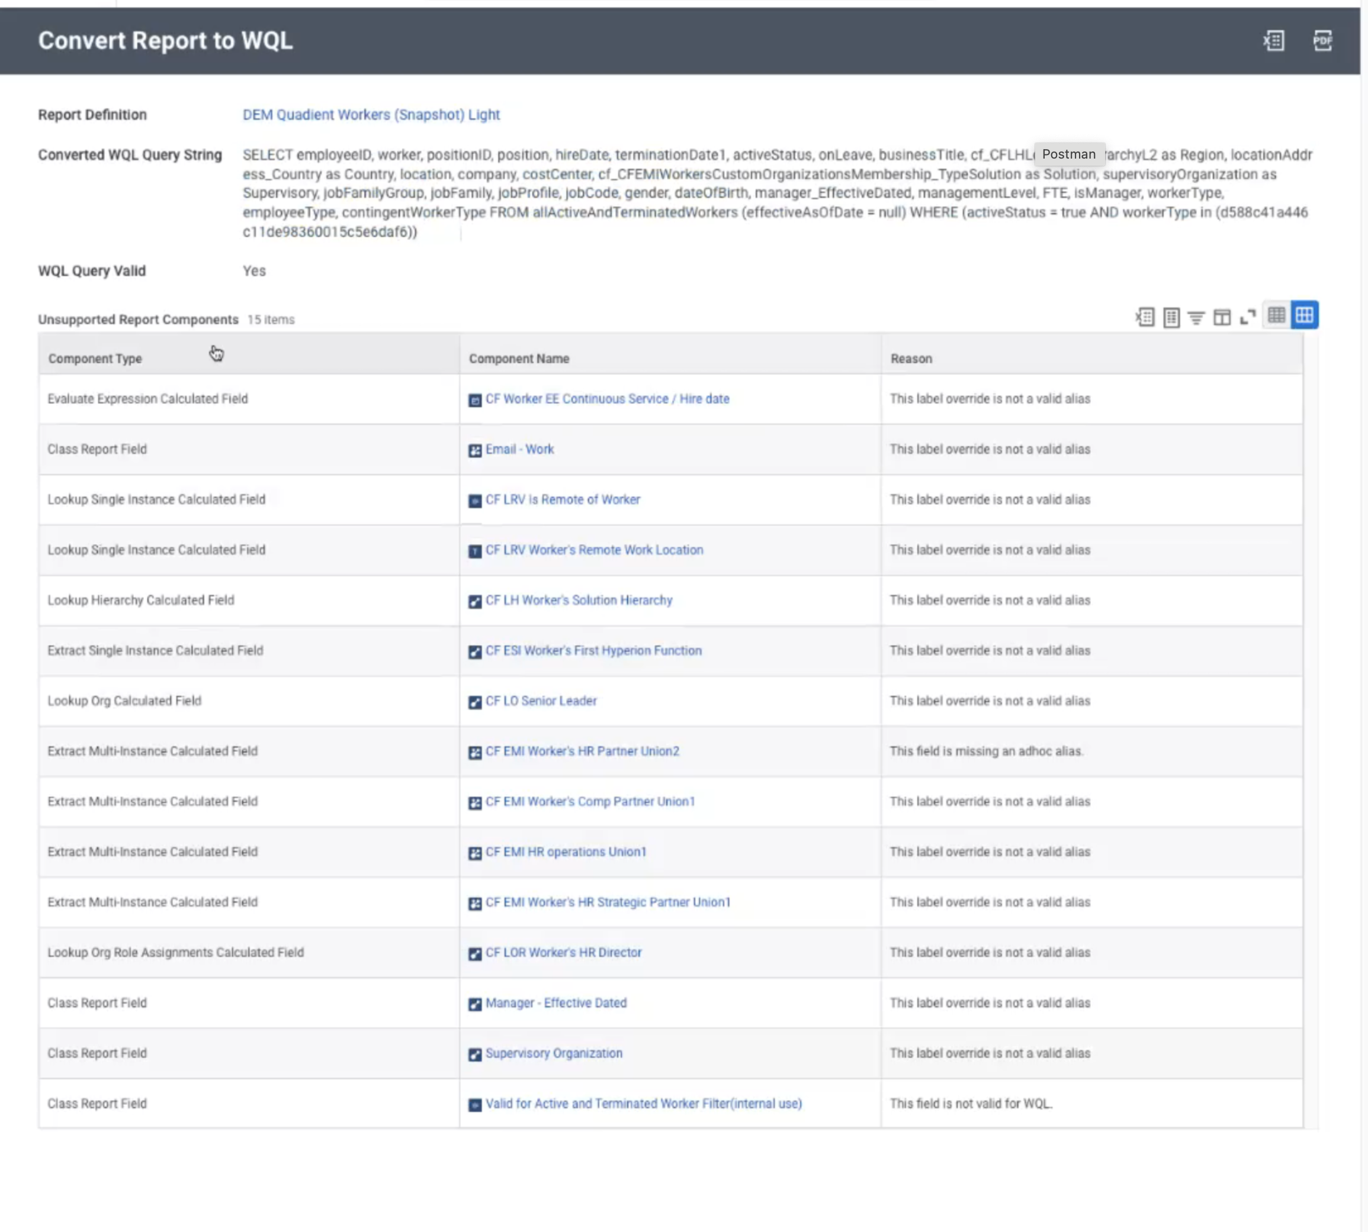Click icon beside CF LO Senior Leader
Screen dimensions: 1368x1232
[475, 702]
